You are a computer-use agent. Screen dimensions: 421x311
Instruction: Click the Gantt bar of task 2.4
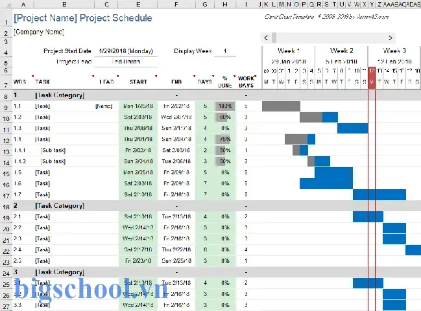pyautogui.click(x=413, y=250)
